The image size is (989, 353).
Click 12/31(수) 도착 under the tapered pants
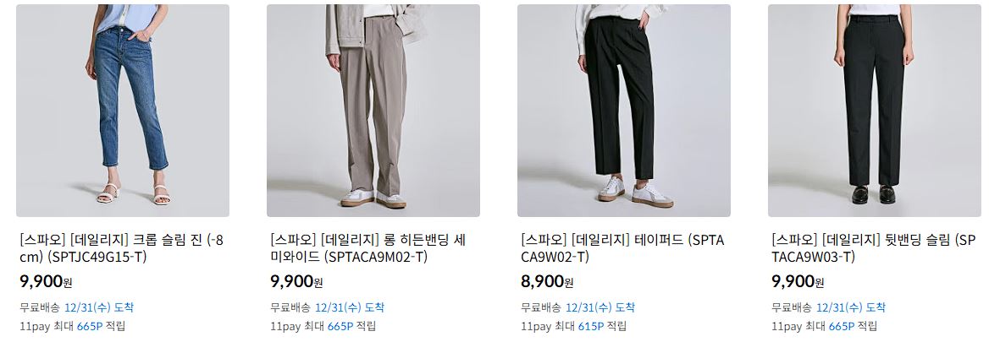tap(600, 307)
